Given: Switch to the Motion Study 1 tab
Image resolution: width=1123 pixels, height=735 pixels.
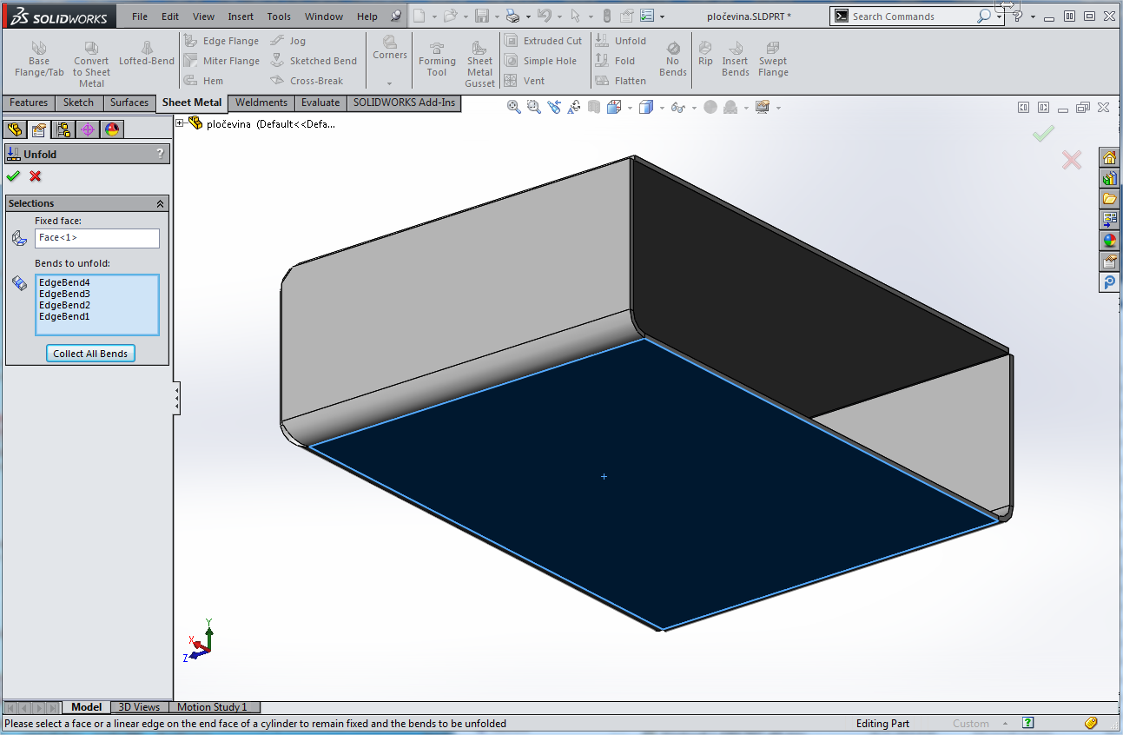Looking at the screenshot, I should [212, 707].
